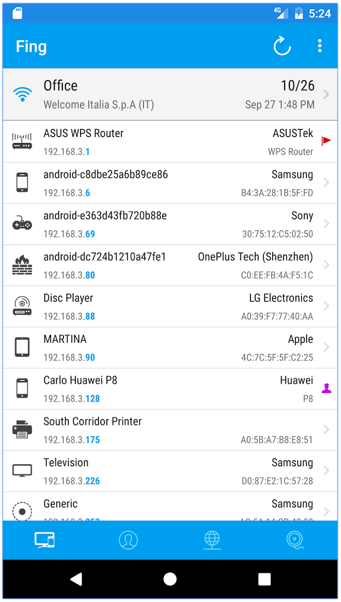Image resolution: width=341 pixels, height=602 pixels.
Task: Tap the game controller icon for Sony device
Action: click(x=23, y=224)
